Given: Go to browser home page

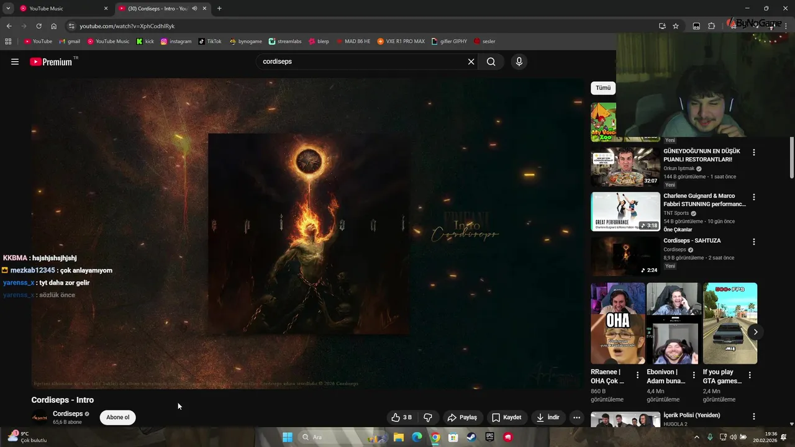Looking at the screenshot, I should coord(53,26).
